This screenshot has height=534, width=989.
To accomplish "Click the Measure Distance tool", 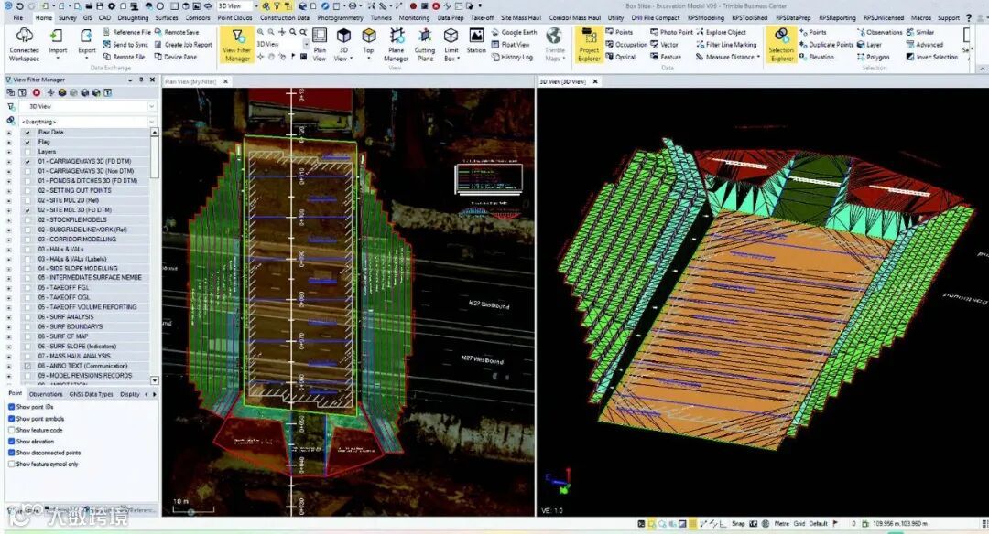I will coord(726,57).
